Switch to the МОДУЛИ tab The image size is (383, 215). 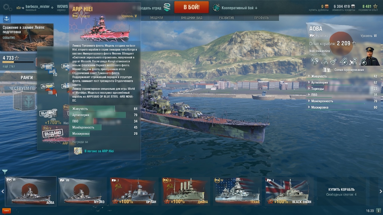(x=157, y=18)
